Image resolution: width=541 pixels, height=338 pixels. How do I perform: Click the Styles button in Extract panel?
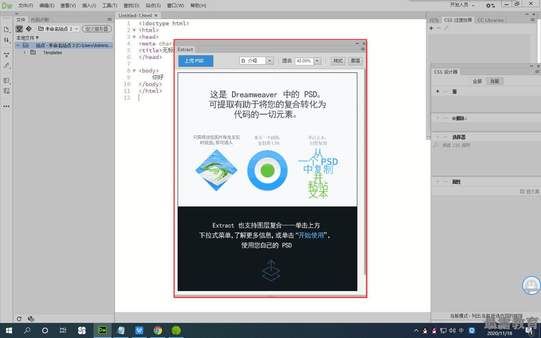click(338, 61)
